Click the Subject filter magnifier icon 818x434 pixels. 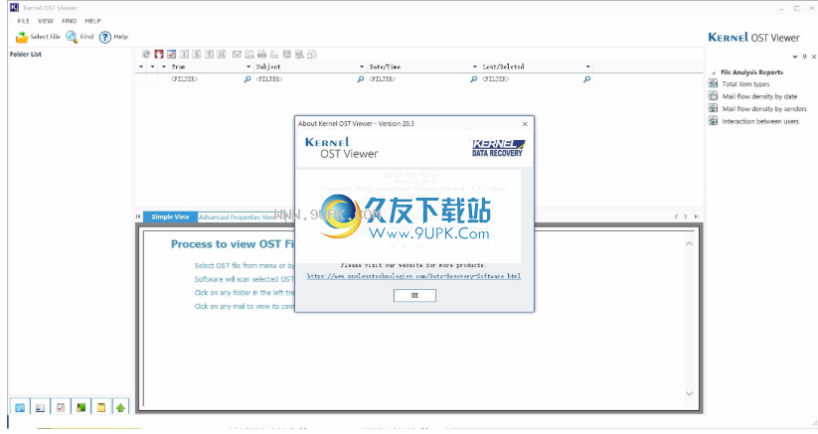[361, 79]
